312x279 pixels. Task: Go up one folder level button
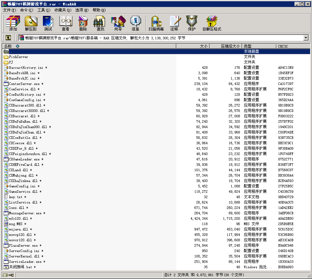coord(8,38)
